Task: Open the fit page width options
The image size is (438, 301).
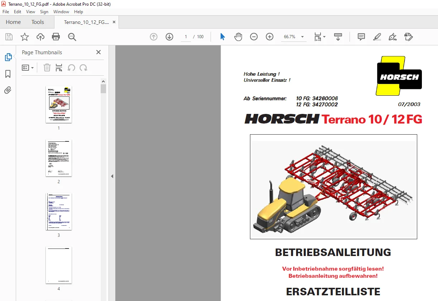Action: pos(319,37)
